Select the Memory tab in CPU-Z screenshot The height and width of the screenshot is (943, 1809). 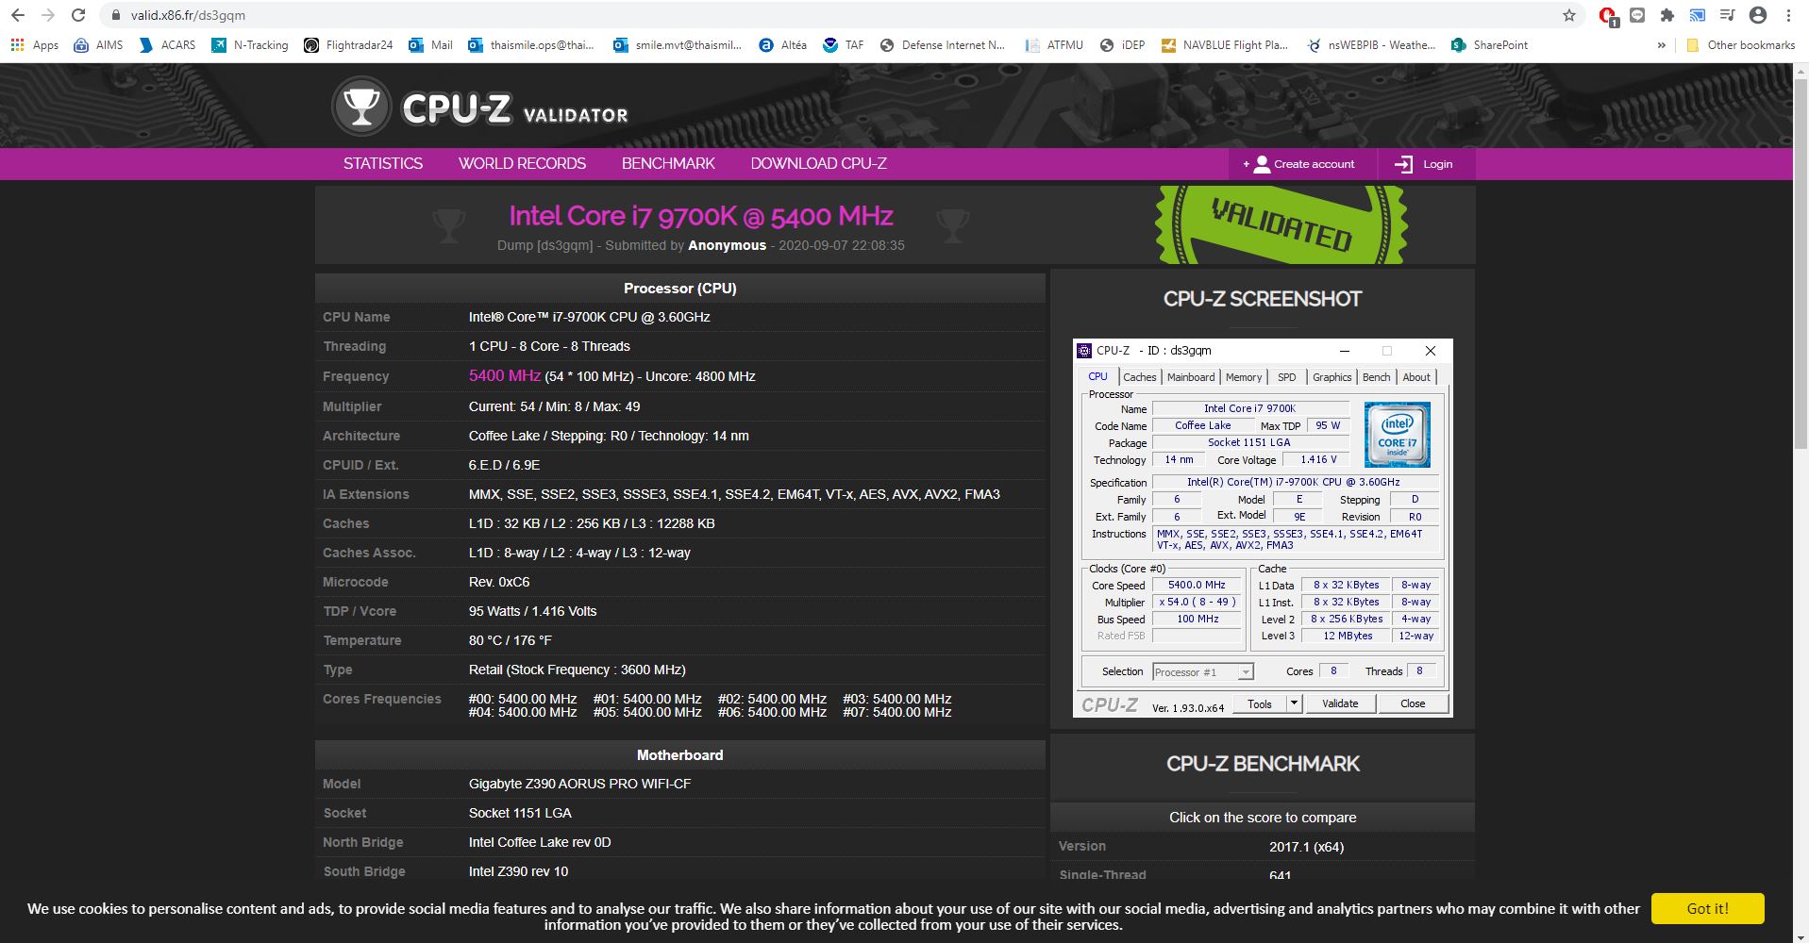1244,377
